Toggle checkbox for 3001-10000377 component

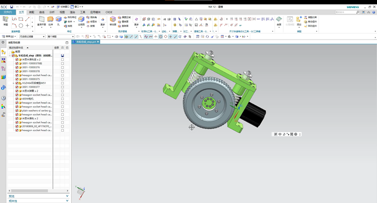tap(17, 87)
